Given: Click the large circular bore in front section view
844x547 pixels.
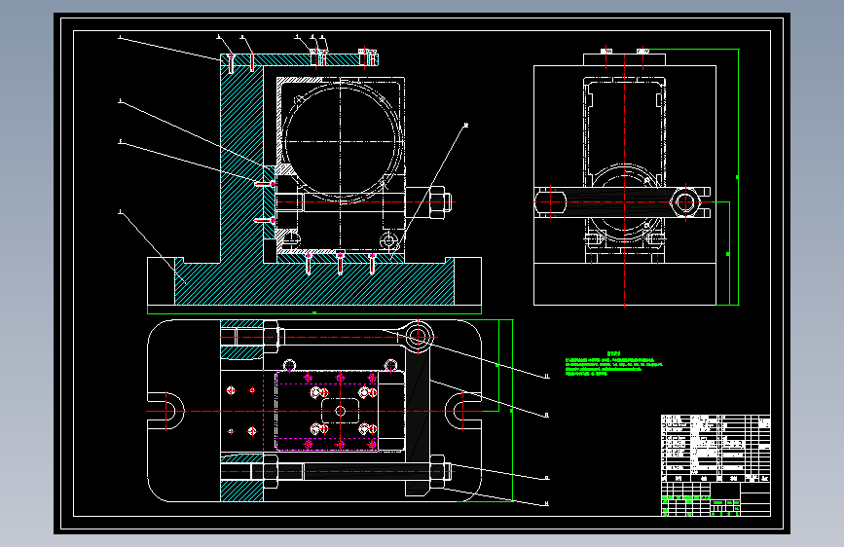Looking at the screenshot, I should point(340,141).
